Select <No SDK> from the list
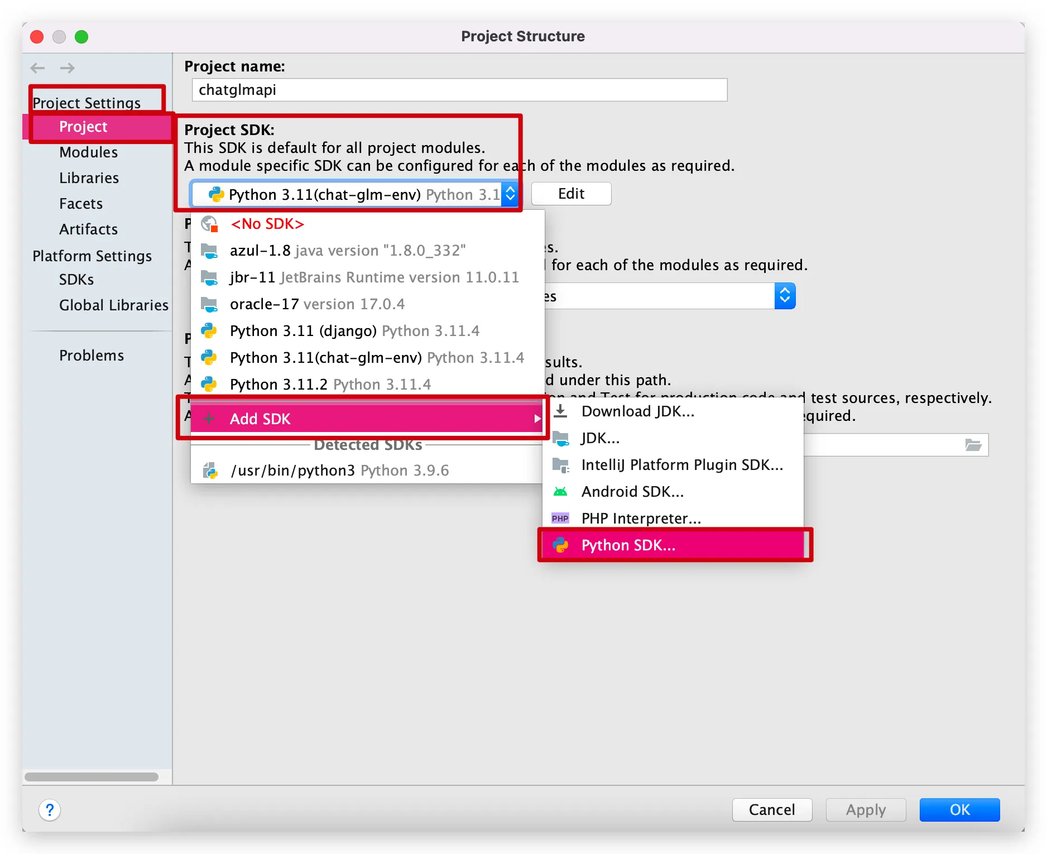Viewport: 1047px width, 854px height. coord(367,224)
